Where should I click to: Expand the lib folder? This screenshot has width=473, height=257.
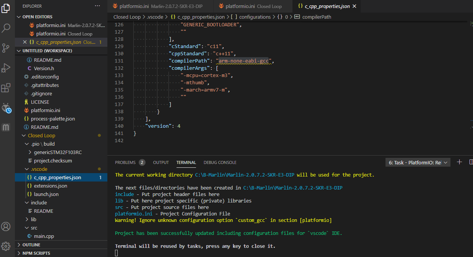click(61, 219)
